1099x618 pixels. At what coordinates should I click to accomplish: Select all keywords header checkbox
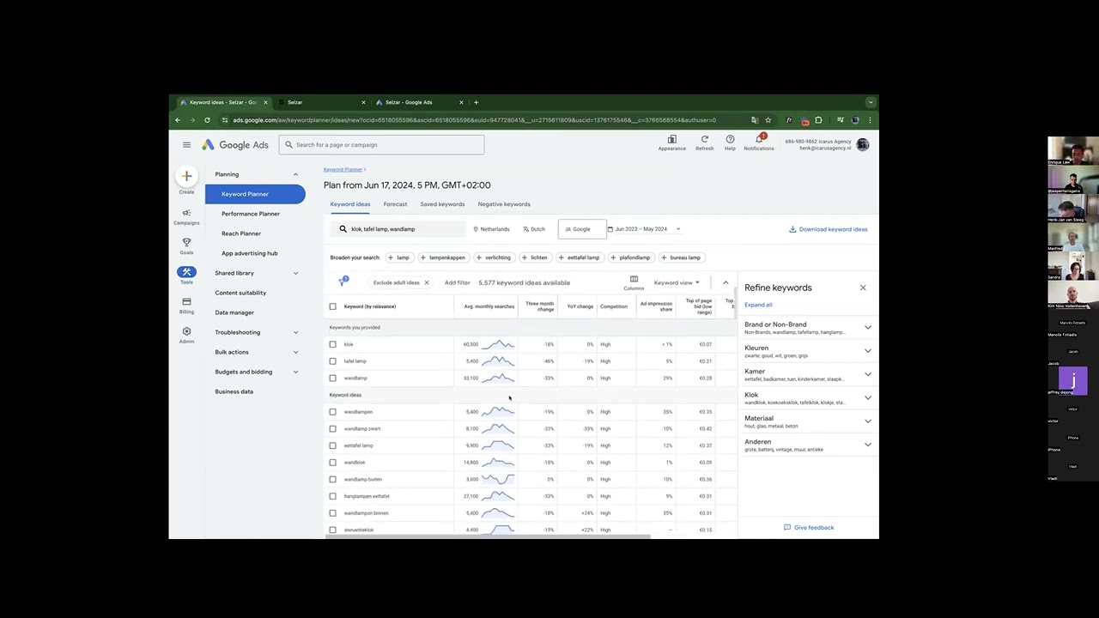(x=333, y=306)
